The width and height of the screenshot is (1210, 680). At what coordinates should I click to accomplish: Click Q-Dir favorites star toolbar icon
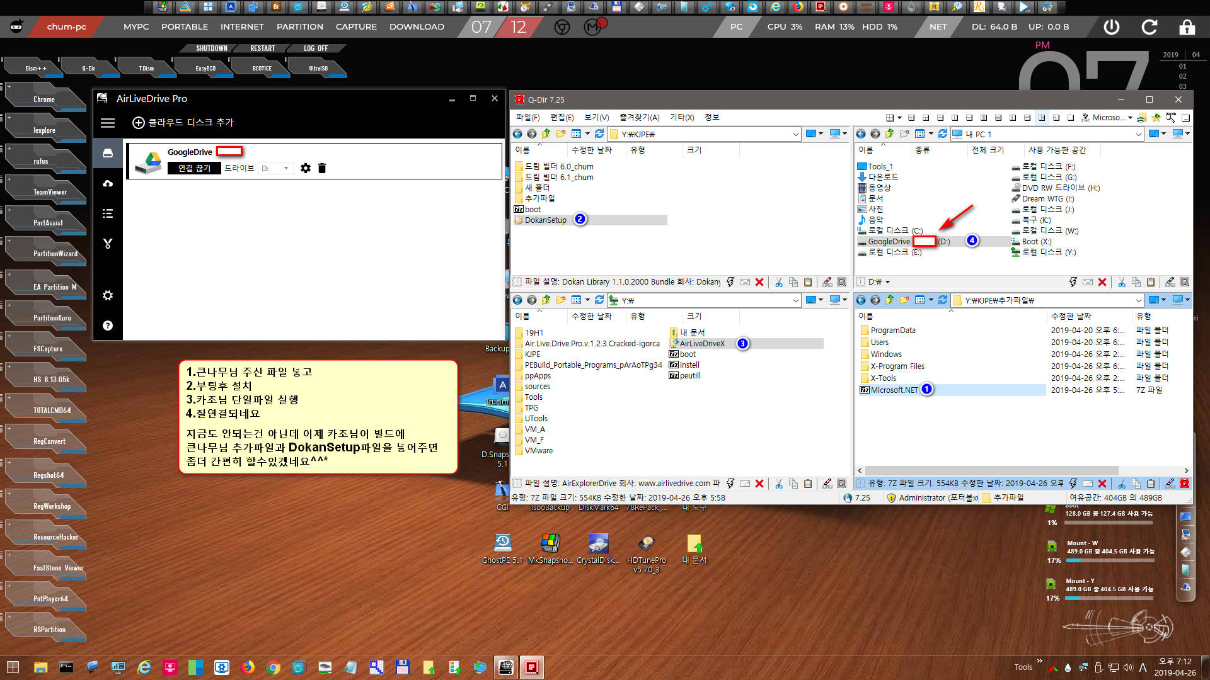tap(1156, 118)
